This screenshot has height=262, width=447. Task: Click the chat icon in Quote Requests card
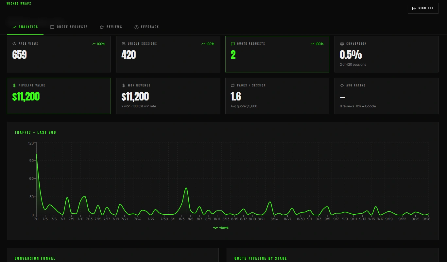click(x=233, y=44)
